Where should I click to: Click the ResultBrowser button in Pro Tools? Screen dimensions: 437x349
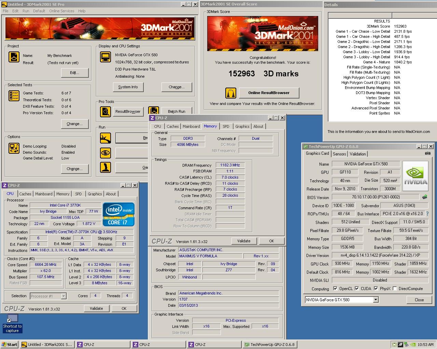pos(128,111)
